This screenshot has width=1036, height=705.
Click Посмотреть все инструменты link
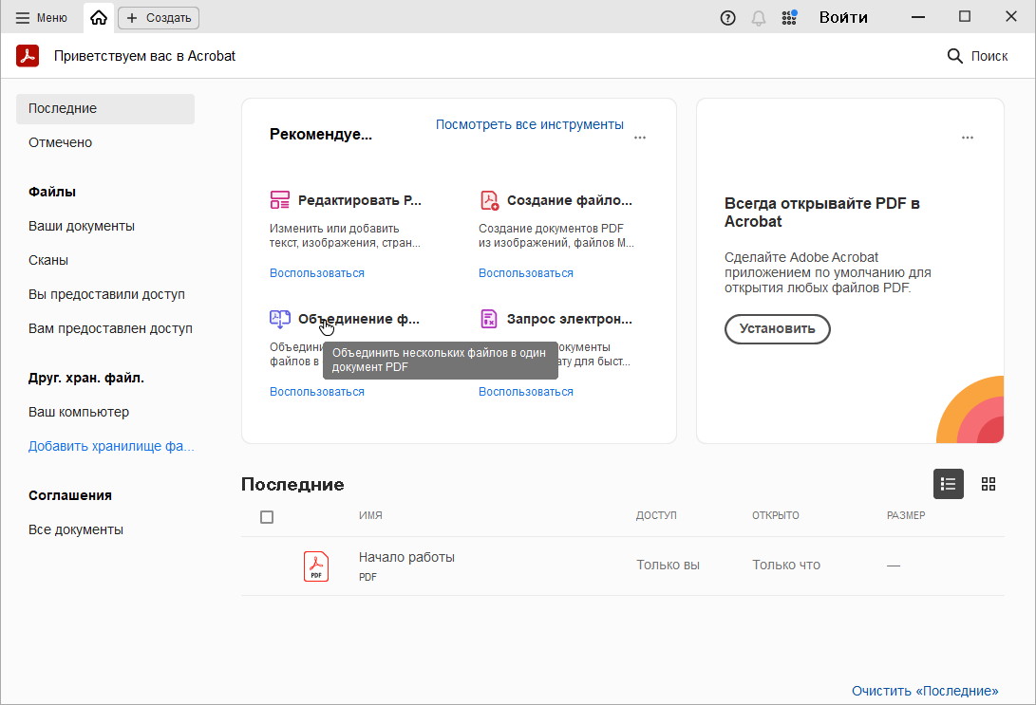click(529, 124)
